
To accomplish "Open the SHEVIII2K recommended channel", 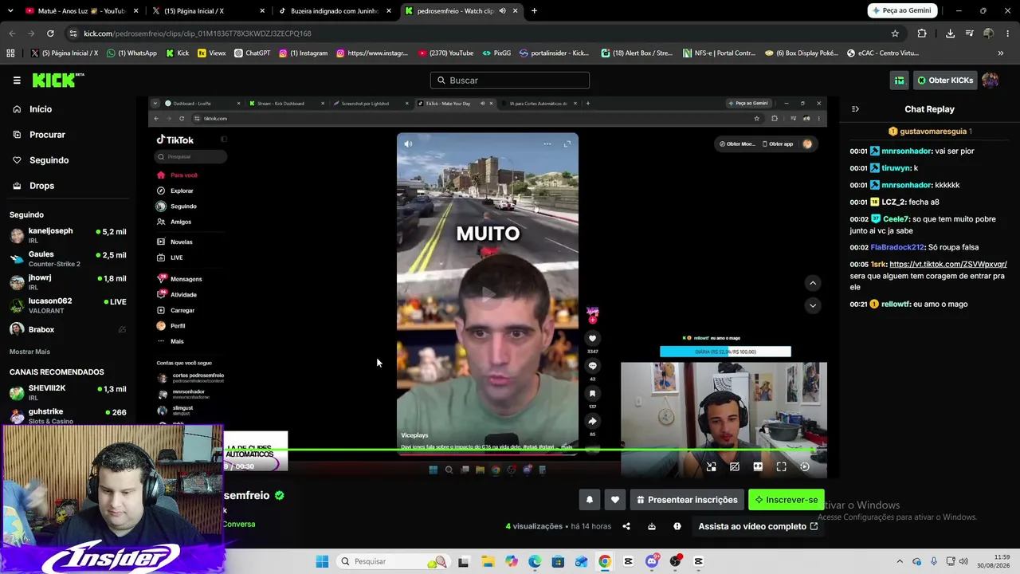I will [68, 392].
